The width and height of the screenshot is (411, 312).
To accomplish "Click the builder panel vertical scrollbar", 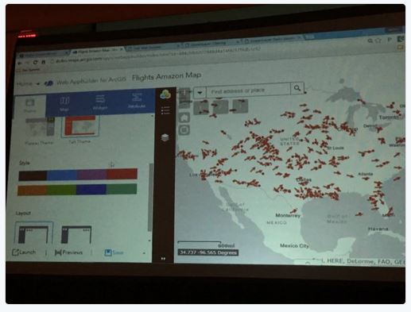I will (x=150, y=198).
